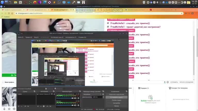The image size is (198, 111).
Task: Click the add source plus icon
Action: pos(38,106)
